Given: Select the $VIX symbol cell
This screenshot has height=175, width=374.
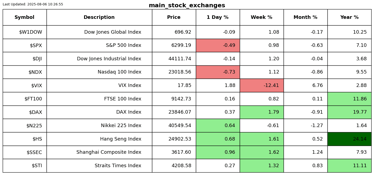Looking at the screenshot, I should tap(37, 86).
